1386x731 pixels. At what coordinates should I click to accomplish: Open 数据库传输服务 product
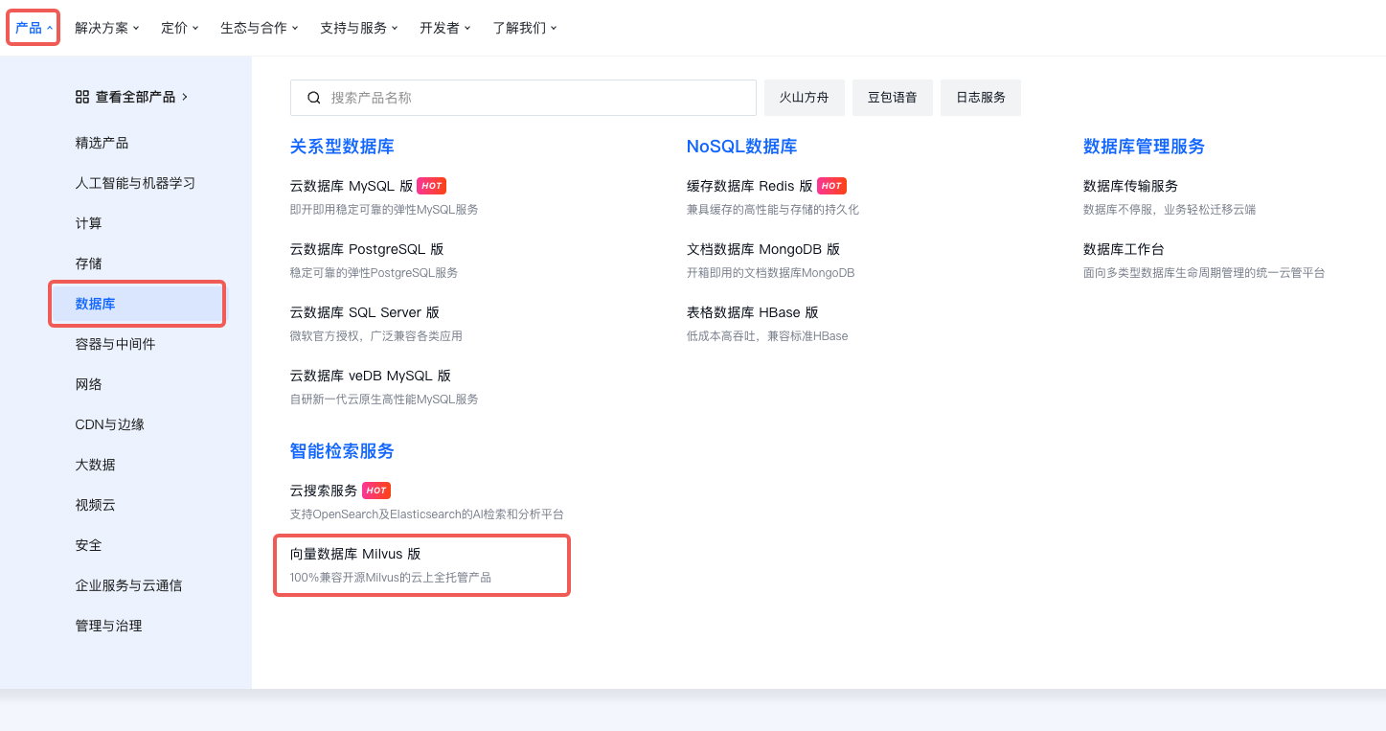pos(1130,186)
